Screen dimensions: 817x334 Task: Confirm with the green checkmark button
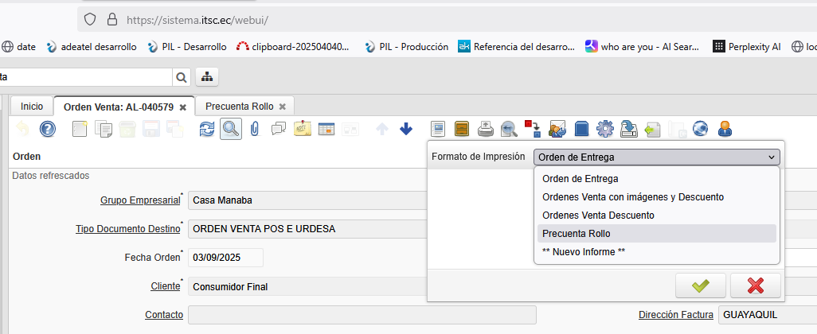point(700,285)
